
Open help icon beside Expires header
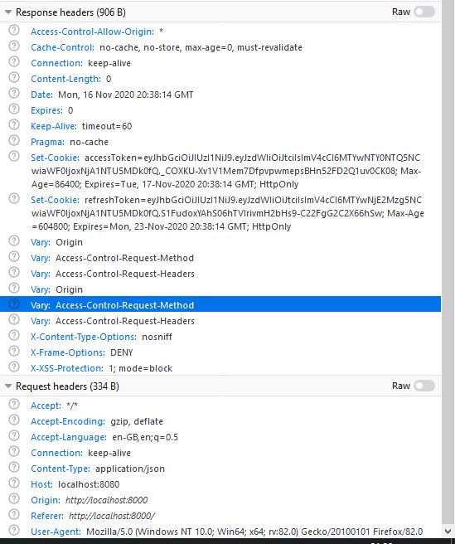[14, 109]
